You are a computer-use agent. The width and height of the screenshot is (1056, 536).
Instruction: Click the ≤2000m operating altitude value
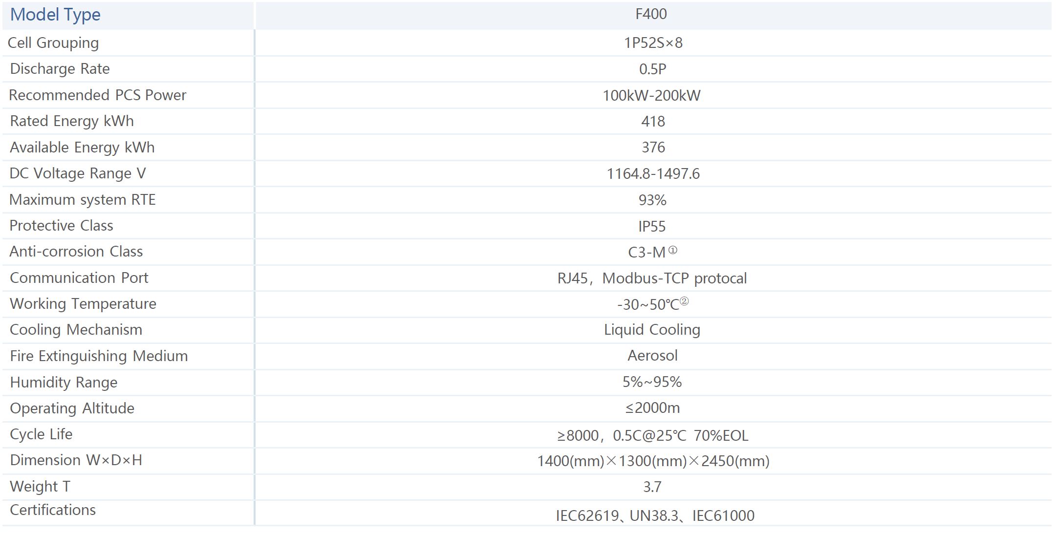(x=652, y=408)
